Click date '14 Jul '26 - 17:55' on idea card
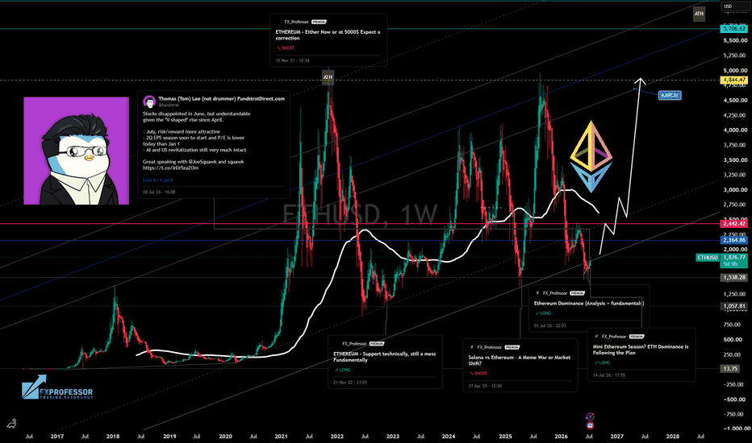Screen dimensions: 752x443 pos(609,375)
